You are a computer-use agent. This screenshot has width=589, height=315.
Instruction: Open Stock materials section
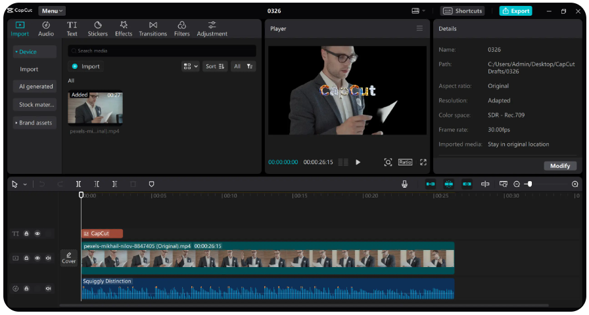tap(35, 104)
